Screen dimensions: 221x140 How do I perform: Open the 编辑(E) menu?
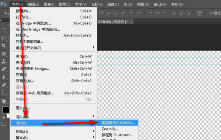[x=34, y=4]
